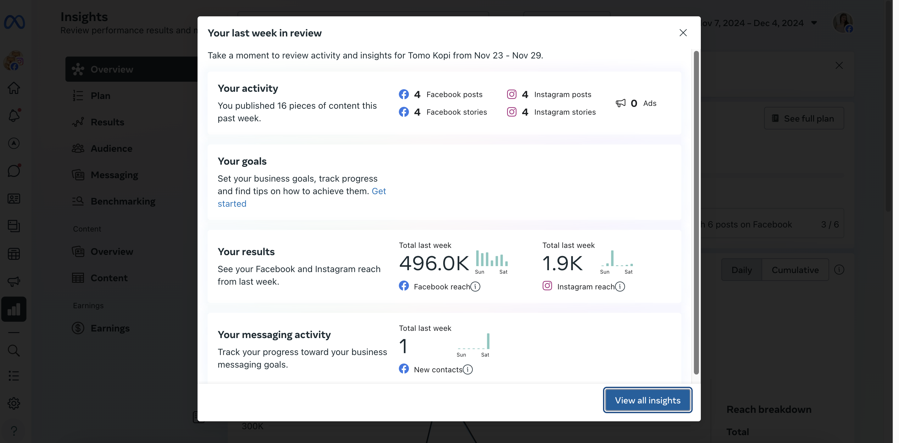The height and width of the screenshot is (443, 899).
Task: Click Instagram reach info icon
Action: [620, 287]
